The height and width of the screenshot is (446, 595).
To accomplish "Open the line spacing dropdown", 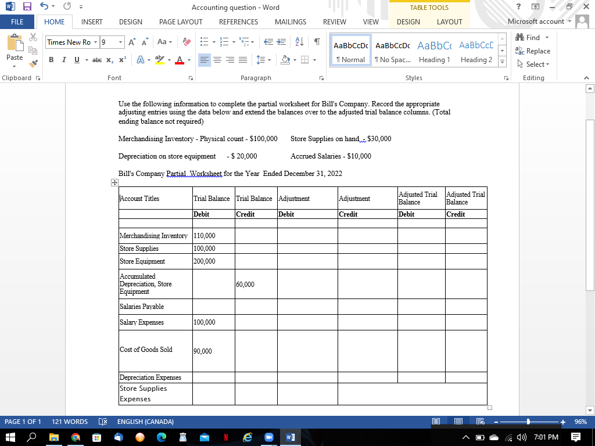I will click(262, 60).
